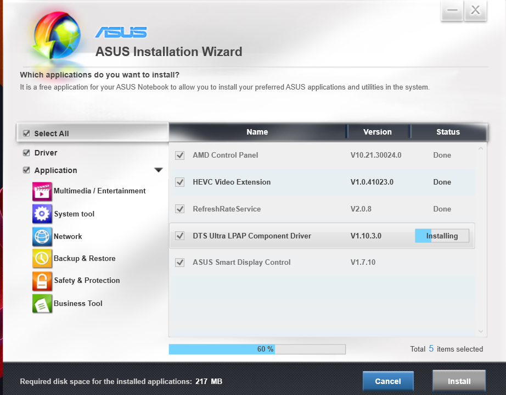
Task: Click the list scroll-up arrow
Action: [481, 148]
